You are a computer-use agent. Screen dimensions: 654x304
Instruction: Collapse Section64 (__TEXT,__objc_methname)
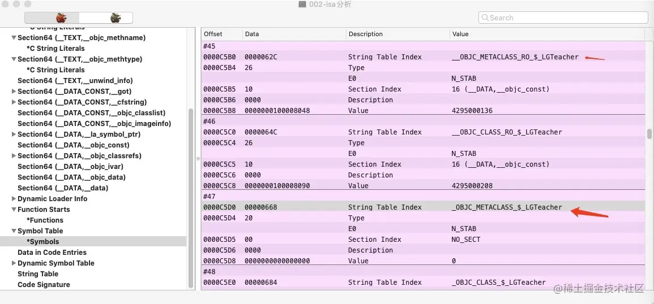[14, 38]
